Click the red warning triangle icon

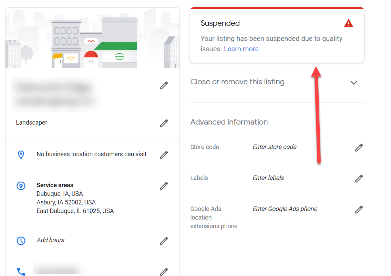(348, 23)
